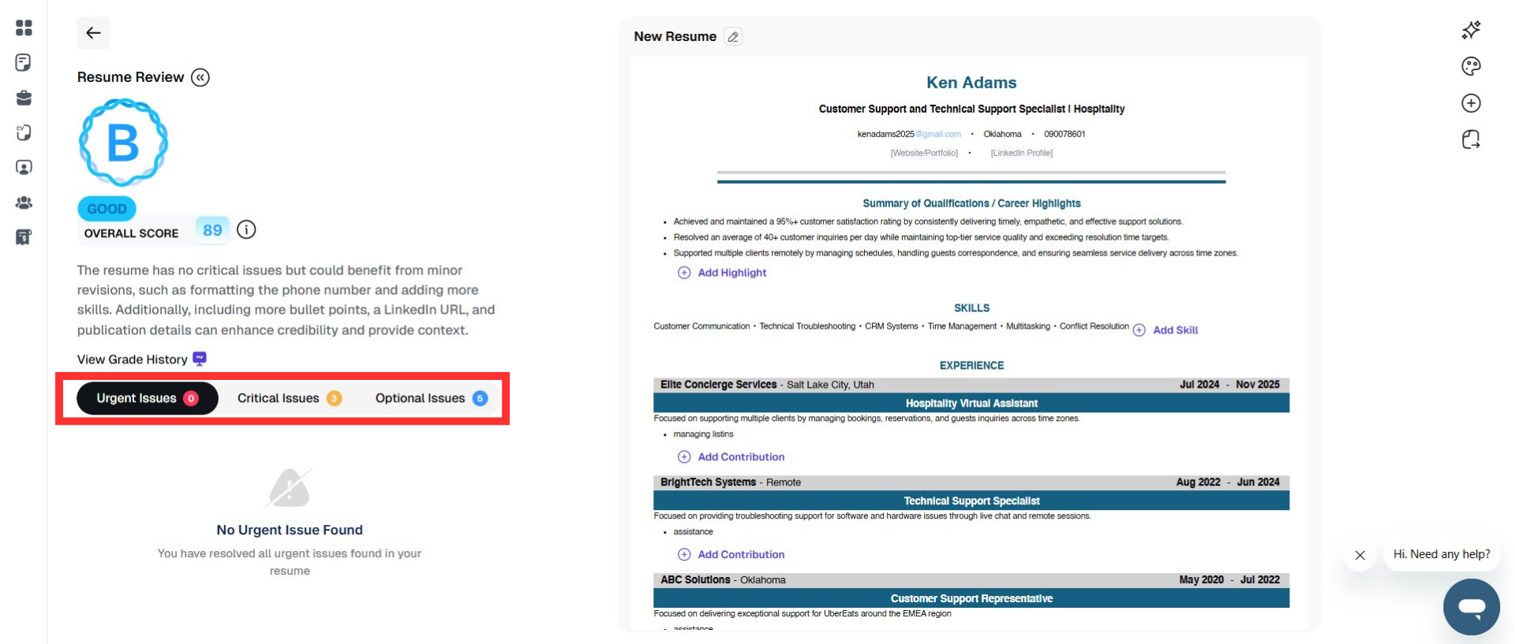This screenshot has height=644, width=1515.
Task: Click the EXPERIENCE section heading
Action: click(x=971, y=366)
